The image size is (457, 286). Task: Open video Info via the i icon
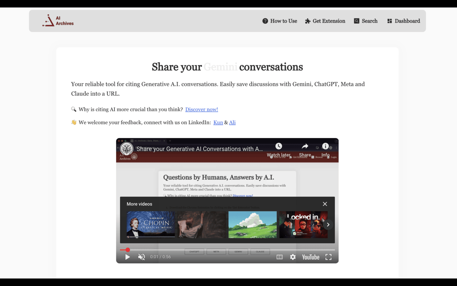coord(325,146)
